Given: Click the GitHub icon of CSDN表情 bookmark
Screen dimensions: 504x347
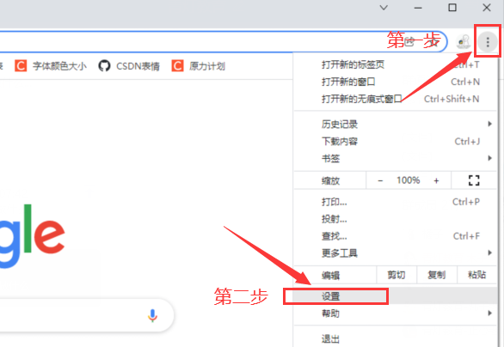Looking at the screenshot, I should [104, 66].
